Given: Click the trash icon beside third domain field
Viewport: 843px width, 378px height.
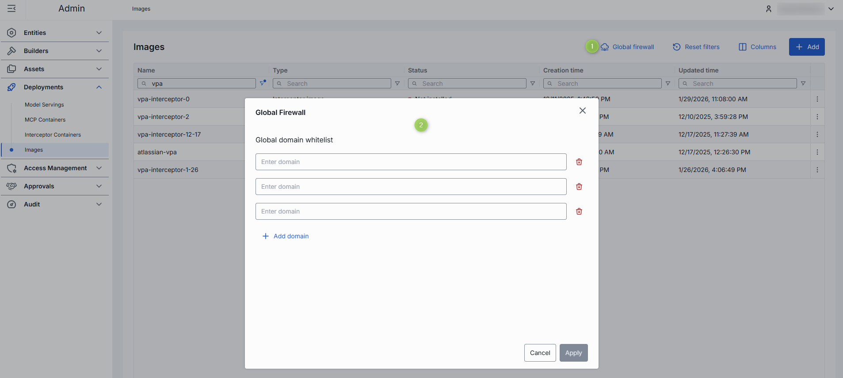Looking at the screenshot, I should coord(579,211).
